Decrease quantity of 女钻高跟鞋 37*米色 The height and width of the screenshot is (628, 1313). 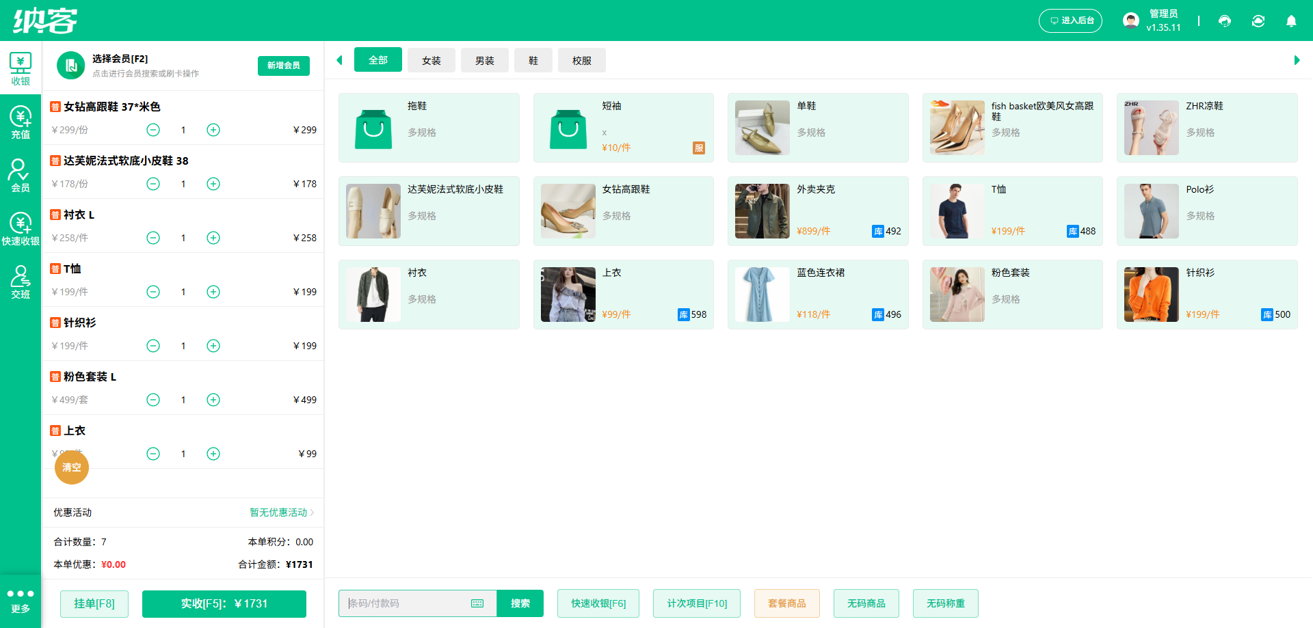(x=153, y=130)
